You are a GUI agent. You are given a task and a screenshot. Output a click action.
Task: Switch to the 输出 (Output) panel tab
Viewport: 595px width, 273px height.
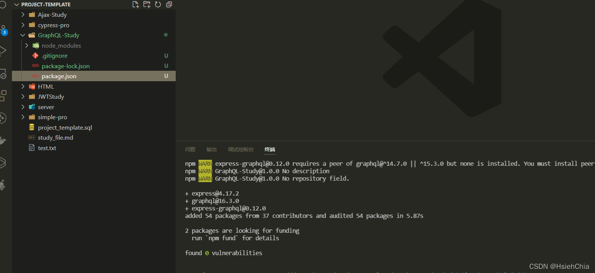pos(212,149)
